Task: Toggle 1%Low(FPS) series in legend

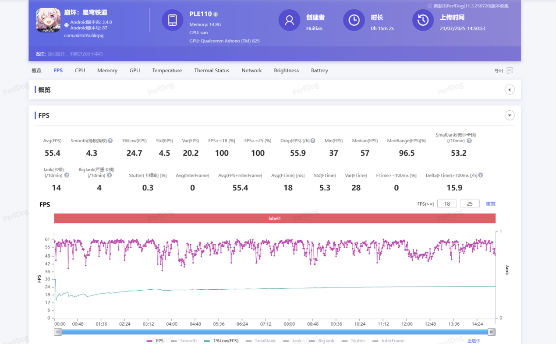Action: click(x=222, y=340)
